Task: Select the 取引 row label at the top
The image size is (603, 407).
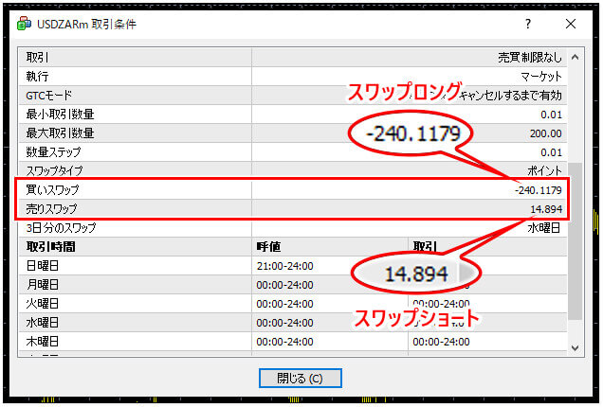Action: pos(37,58)
